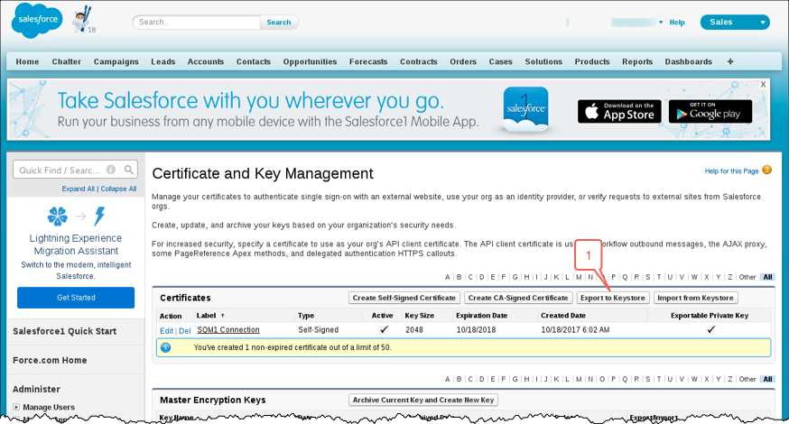Toggle Exportable Private Key checkmark
789x424 pixels.
710,329
